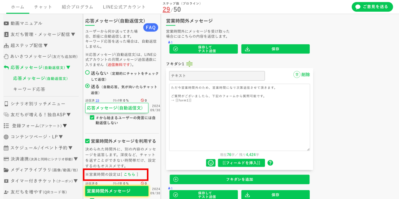This screenshot has height=199, width=399.
Task: Open 応答メッセージ(自動返信文) submenu item
Action: pyautogui.click(x=41, y=78)
